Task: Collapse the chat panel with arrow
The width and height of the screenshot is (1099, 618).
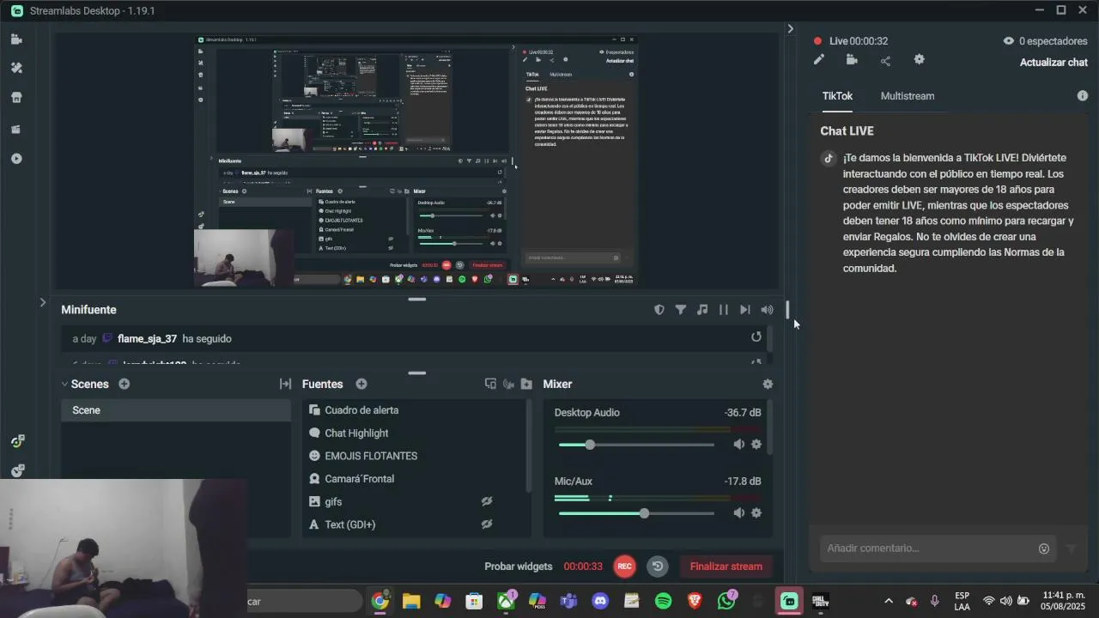Action: click(x=791, y=28)
